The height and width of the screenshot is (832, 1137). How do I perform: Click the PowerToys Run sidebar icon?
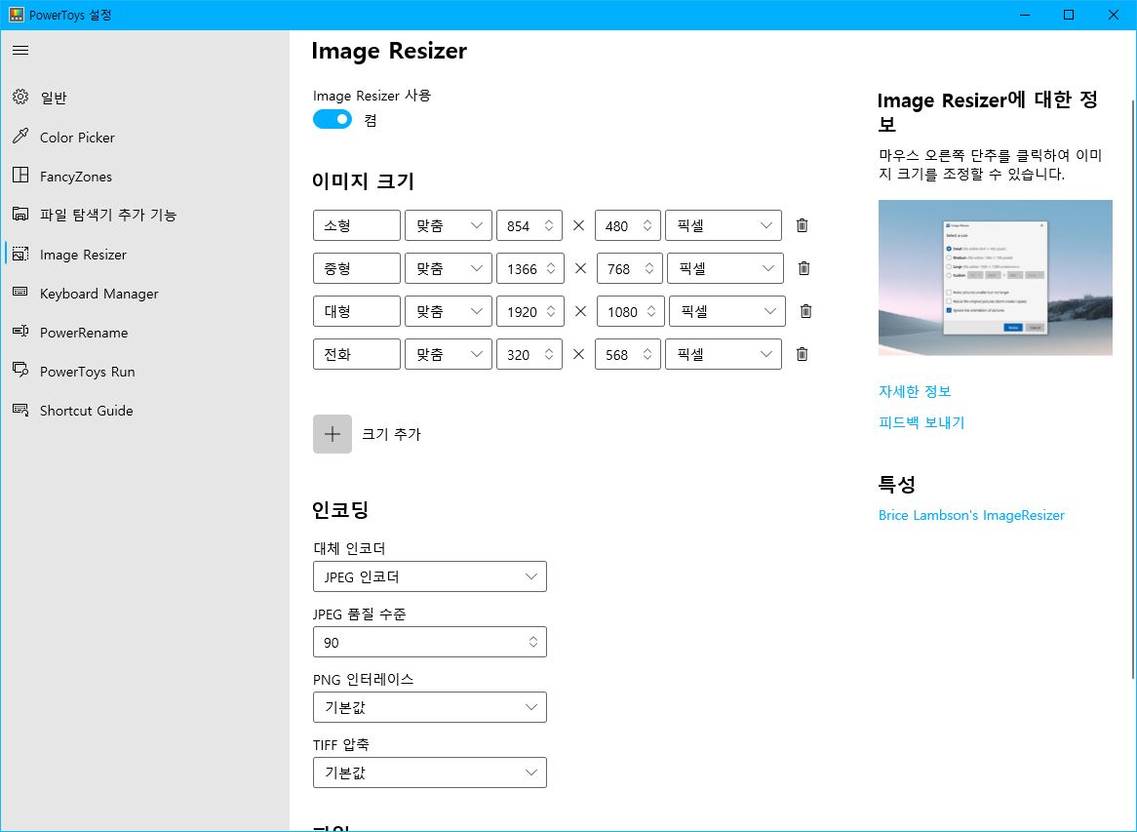pyautogui.click(x=20, y=370)
